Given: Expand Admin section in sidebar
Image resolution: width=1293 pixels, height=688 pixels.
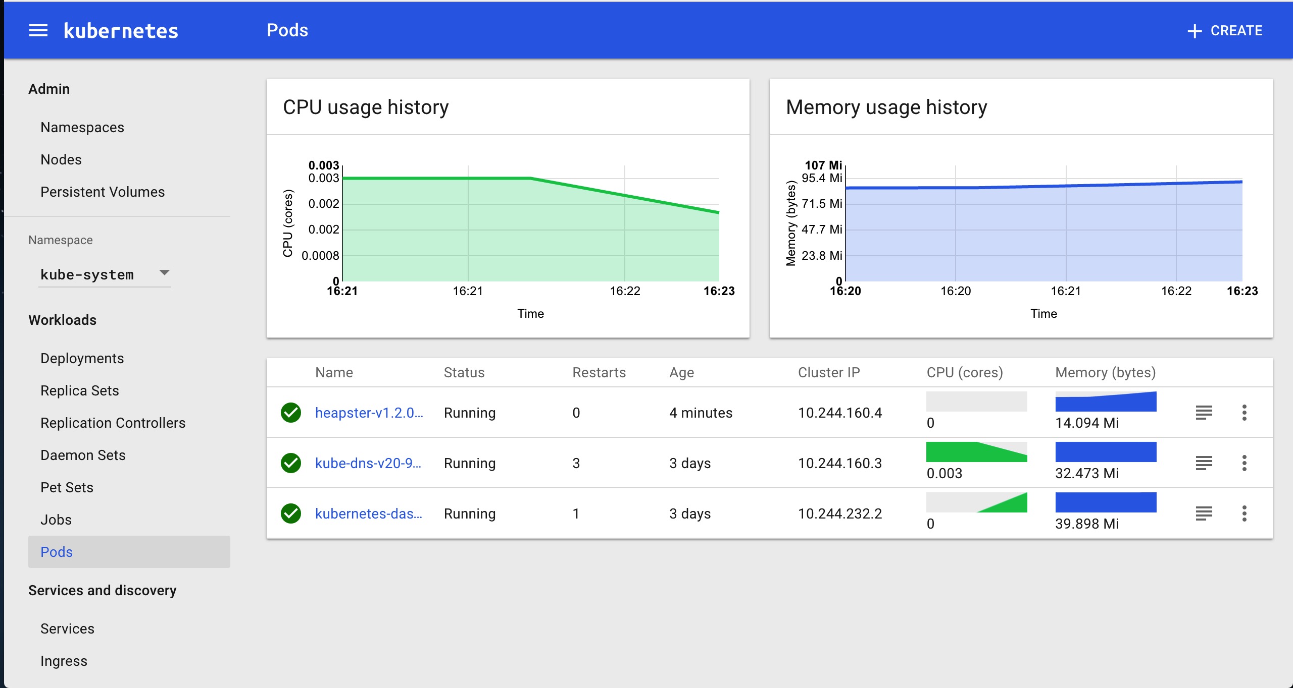Looking at the screenshot, I should [49, 89].
